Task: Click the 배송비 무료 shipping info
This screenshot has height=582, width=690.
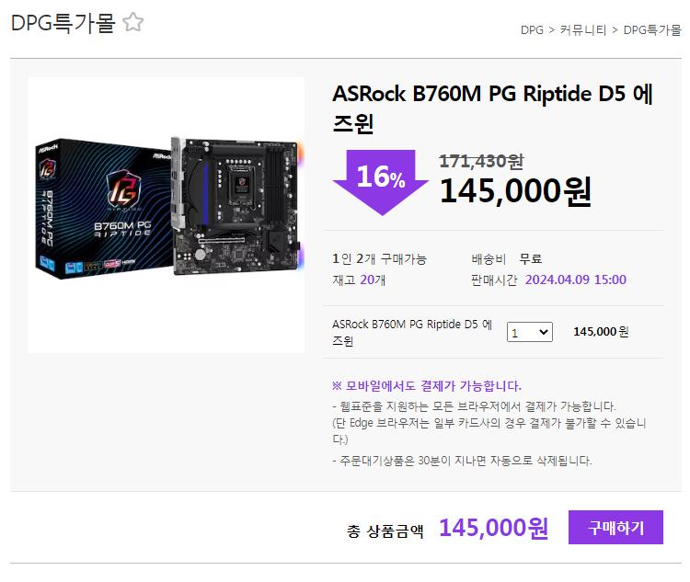Action: click(507, 258)
